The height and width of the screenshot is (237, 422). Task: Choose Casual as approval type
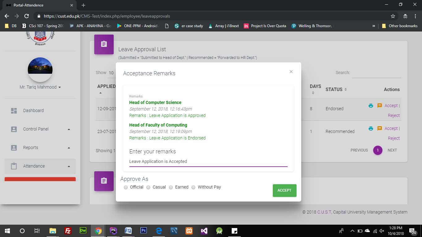click(148, 187)
